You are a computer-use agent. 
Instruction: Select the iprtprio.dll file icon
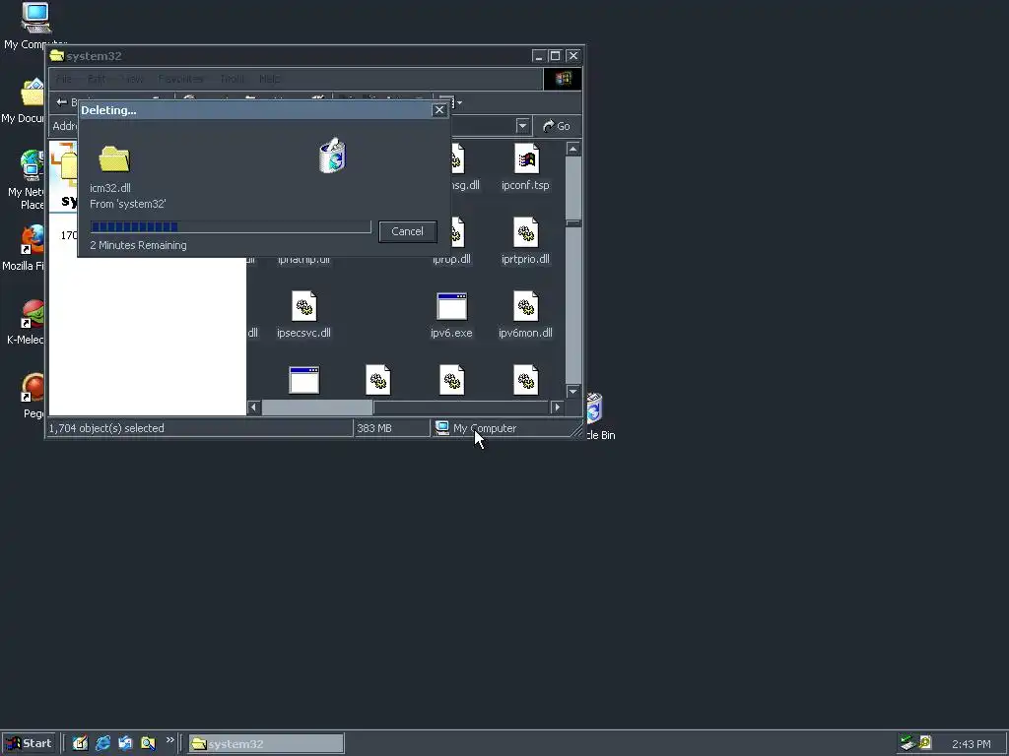(x=526, y=232)
